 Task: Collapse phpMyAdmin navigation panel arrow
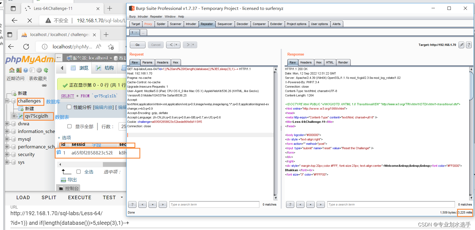[x=59, y=58]
